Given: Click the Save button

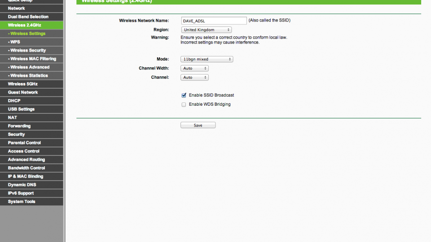Looking at the screenshot, I should point(198,125).
